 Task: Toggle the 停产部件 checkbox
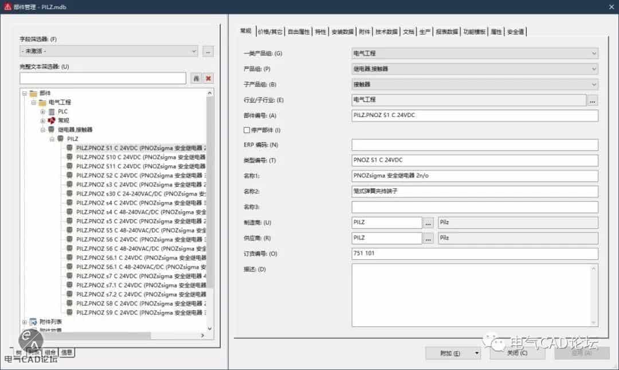pos(246,130)
